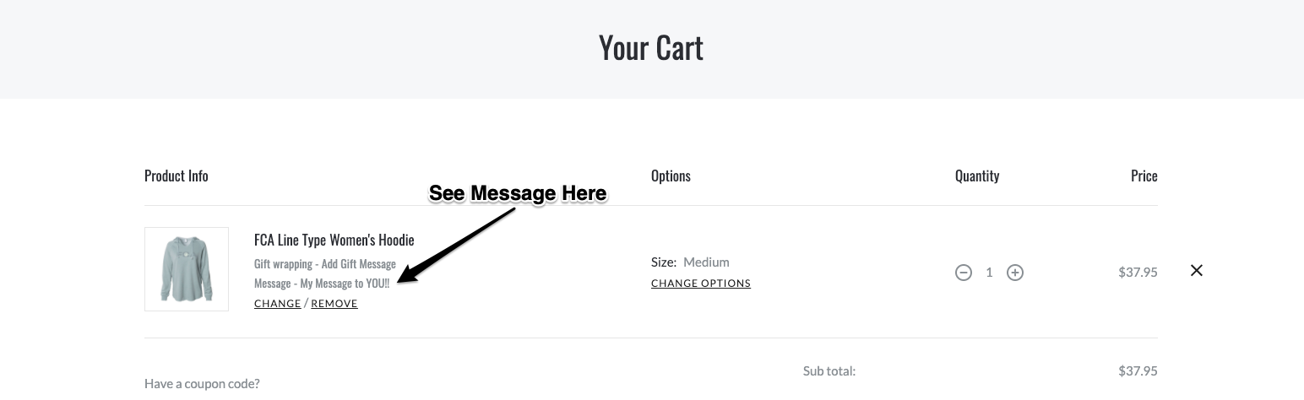Click the Size: Medium option text

point(690,262)
